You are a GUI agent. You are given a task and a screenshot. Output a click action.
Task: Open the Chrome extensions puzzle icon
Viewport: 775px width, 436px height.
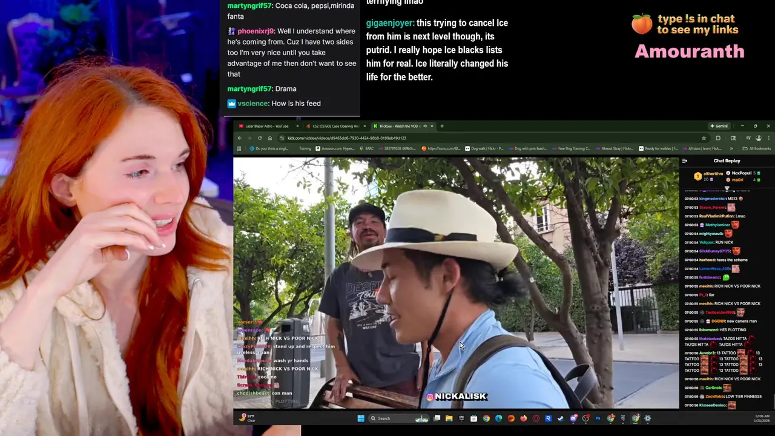point(718,138)
